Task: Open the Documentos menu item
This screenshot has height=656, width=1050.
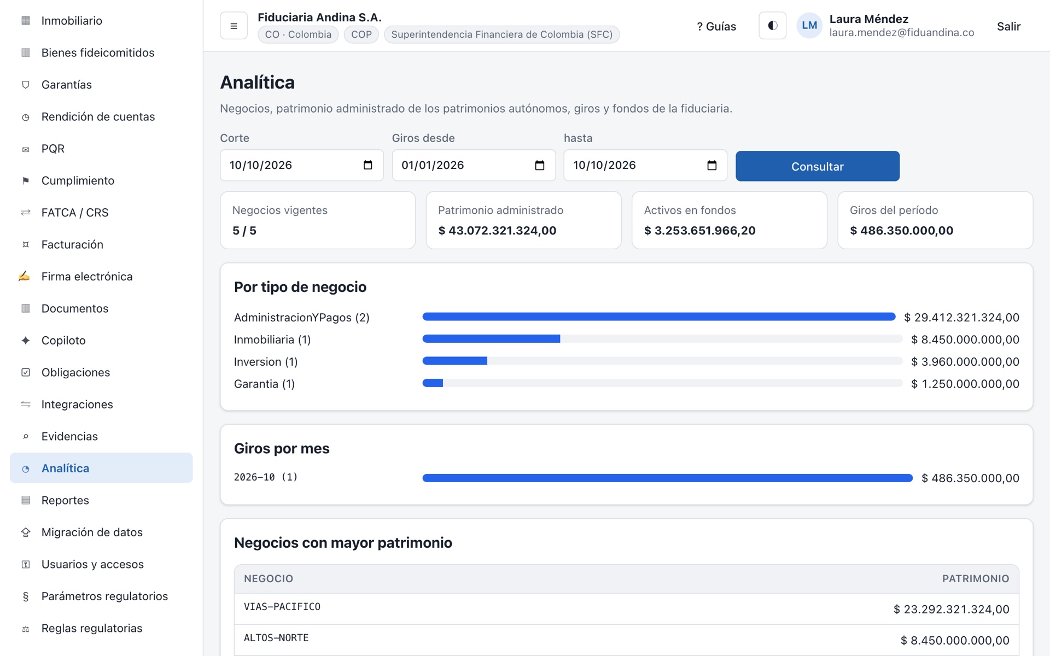Action: point(101,308)
